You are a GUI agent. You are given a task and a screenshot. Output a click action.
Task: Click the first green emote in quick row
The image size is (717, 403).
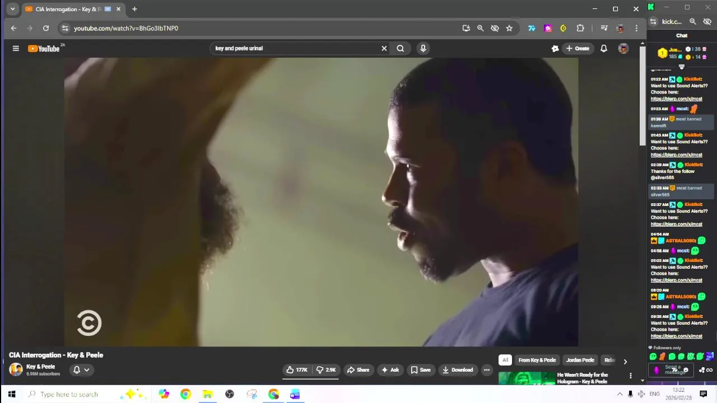[653, 357]
